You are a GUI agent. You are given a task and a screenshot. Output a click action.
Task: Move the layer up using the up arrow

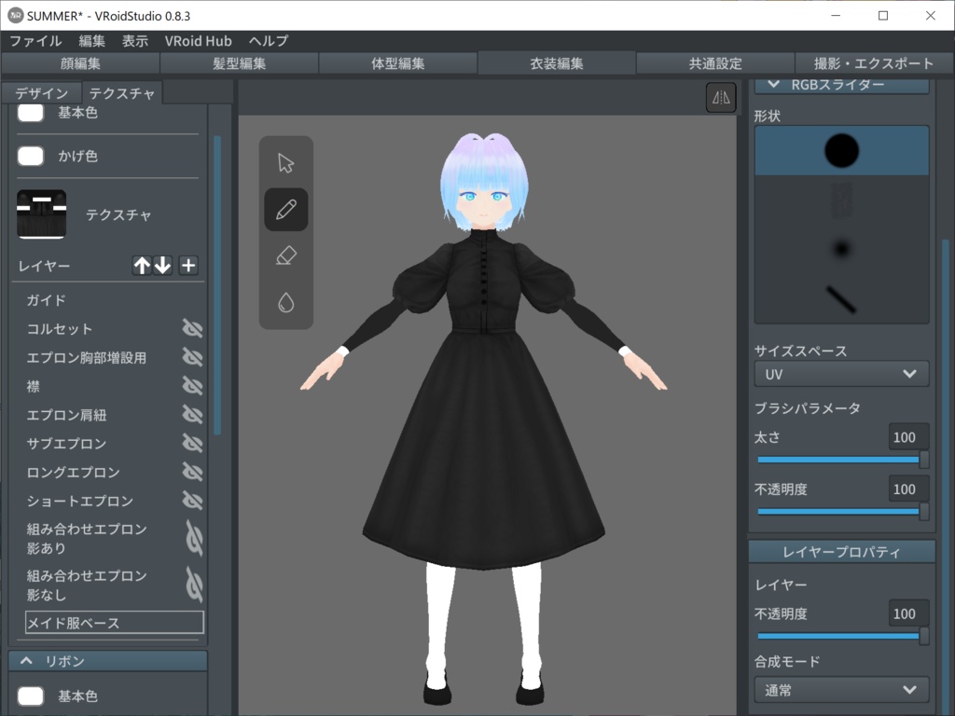142,265
